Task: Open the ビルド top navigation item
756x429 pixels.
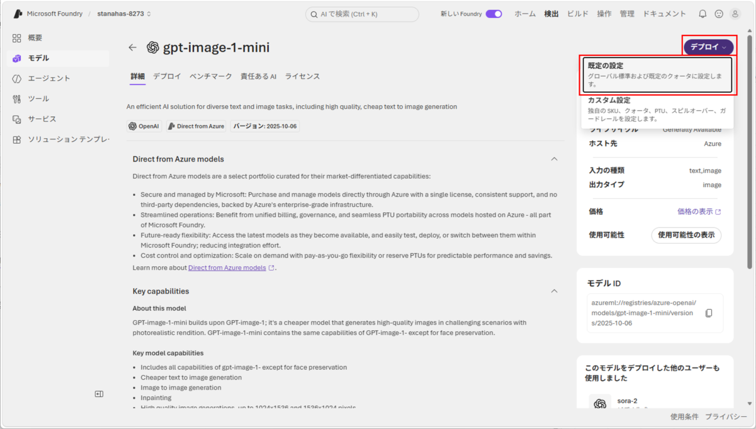Action: (x=577, y=14)
